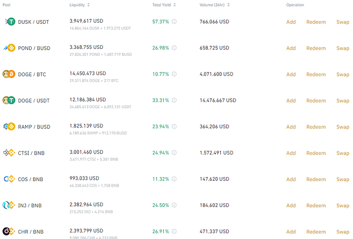Click the COS / BNB pair icon
This screenshot has height=239, width=353.
[x=9, y=179]
